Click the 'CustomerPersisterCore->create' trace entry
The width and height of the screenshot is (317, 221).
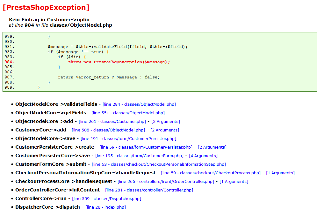[54, 147]
